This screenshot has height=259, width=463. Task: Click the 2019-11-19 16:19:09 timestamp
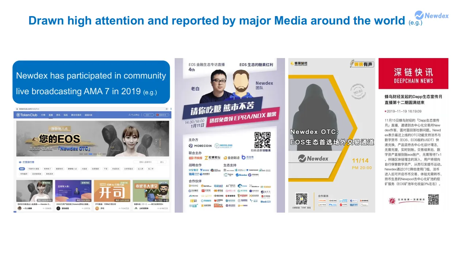coord(403,111)
